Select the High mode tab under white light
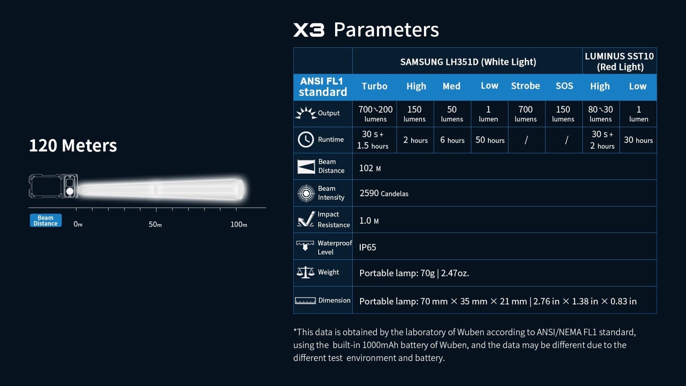 tap(415, 86)
